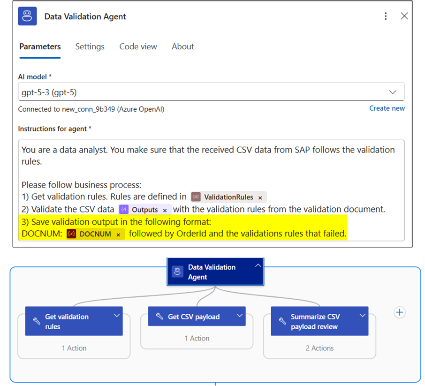425x386 pixels.
Task: Switch to the Parameters tab
Action: (x=40, y=46)
